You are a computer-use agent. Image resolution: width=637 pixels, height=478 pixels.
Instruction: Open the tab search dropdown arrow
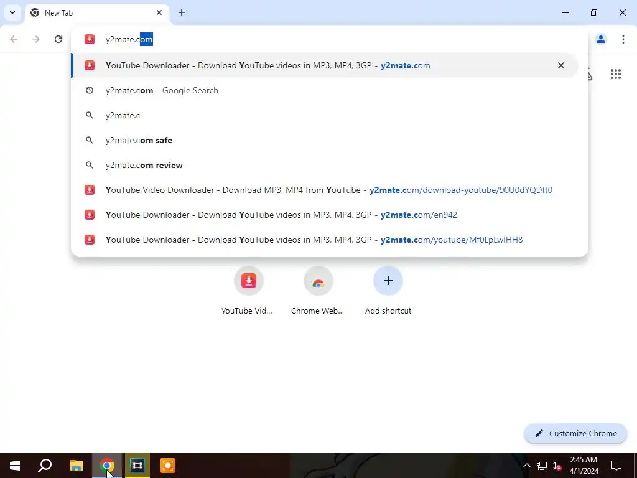(x=12, y=12)
